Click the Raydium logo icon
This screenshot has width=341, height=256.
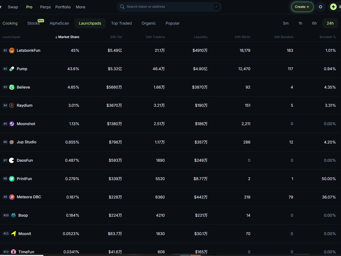tap(12, 105)
